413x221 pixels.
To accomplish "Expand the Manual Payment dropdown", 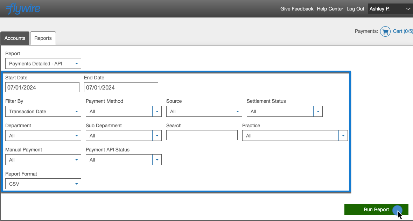I will (x=43, y=160).
